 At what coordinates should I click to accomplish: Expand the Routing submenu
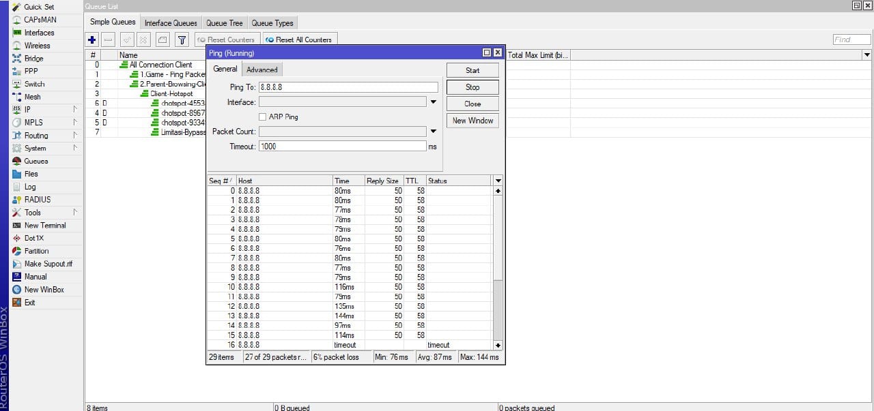74,135
